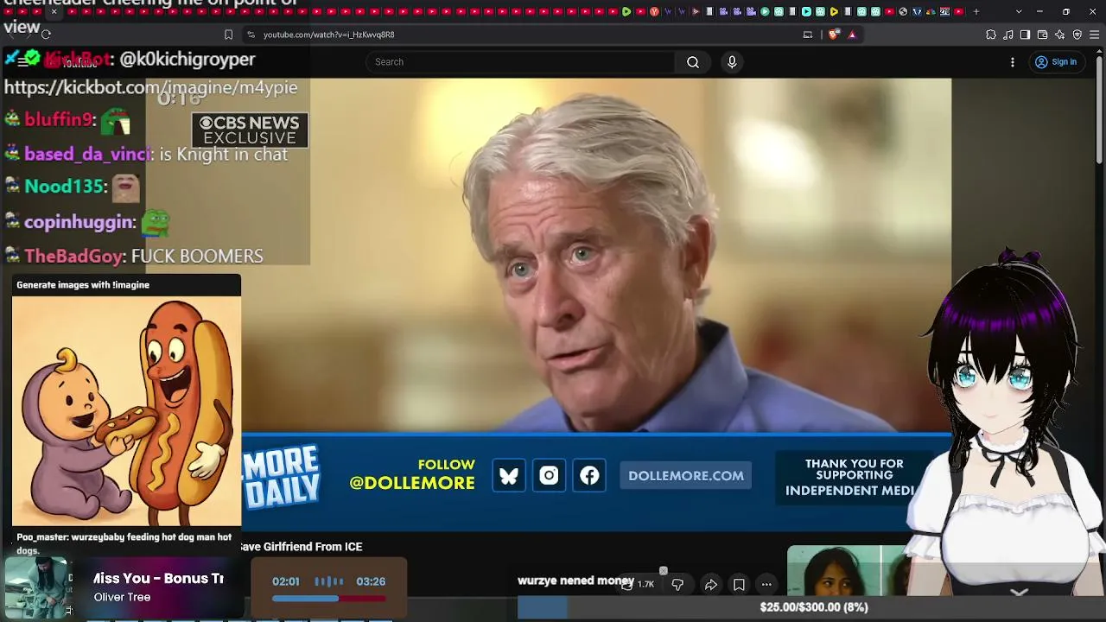Screen dimensions: 1106x622
Task: Click the username Nood135 in chat
Action: pos(64,187)
